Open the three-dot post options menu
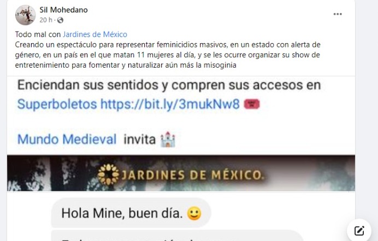 tap(338, 14)
